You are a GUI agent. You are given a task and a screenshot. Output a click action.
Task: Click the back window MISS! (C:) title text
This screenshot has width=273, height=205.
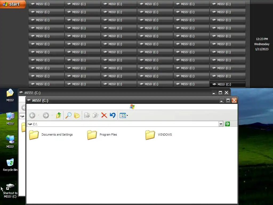[33, 93]
